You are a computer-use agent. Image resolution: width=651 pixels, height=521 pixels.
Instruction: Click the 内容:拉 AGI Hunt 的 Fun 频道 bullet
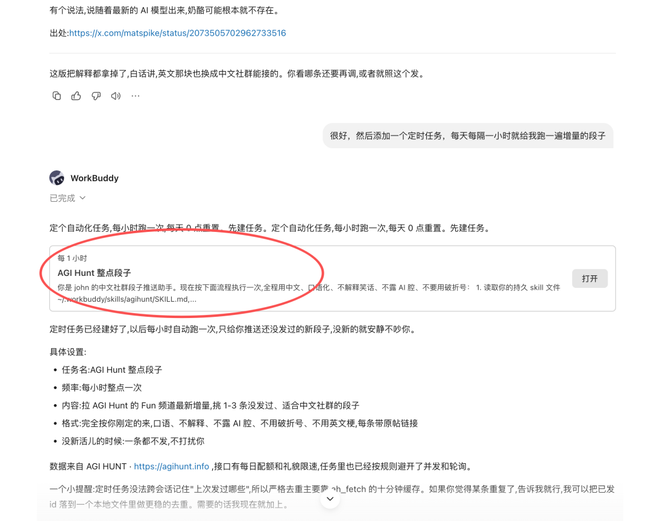click(x=210, y=406)
